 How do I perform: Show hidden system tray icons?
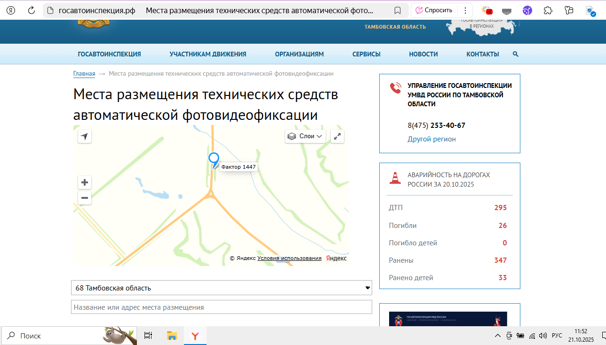(x=497, y=336)
